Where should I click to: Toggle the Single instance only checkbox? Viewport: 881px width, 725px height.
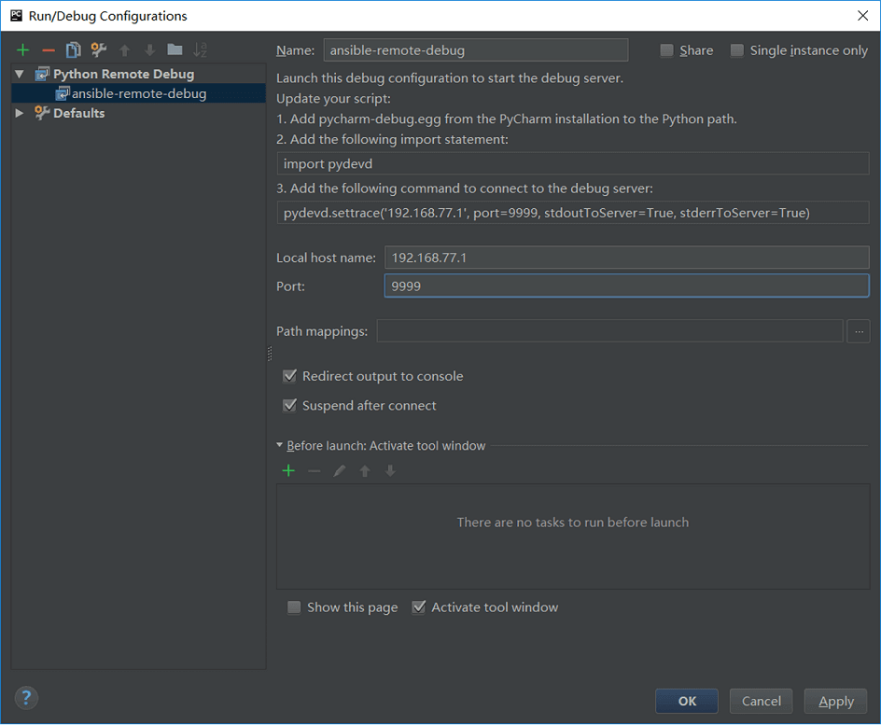(x=737, y=50)
